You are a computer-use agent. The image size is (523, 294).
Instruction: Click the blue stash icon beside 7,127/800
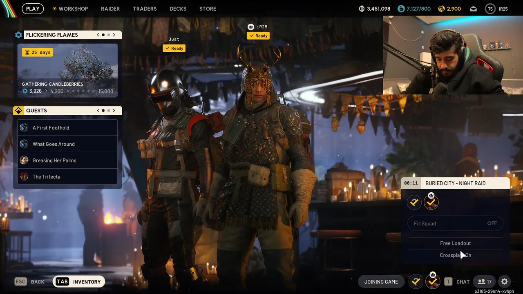pos(401,9)
